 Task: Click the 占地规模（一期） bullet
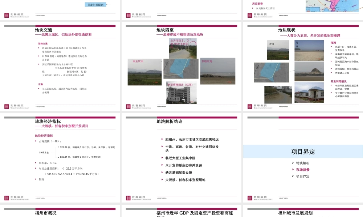pyautogui.click(x=50, y=141)
